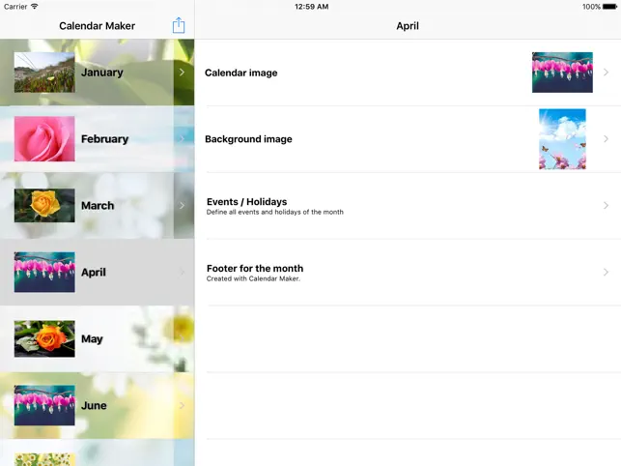This screenshot has width=621, height=466.
Task: Tap the Wi-Fi status icon
Action: [x=35, y=7]
